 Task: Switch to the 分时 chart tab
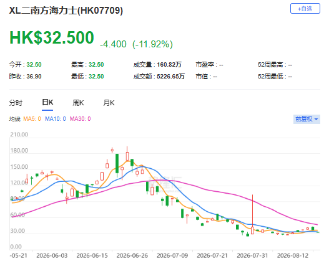[16, 103]
